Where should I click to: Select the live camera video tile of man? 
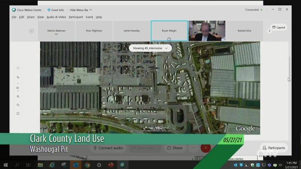(207, 31)
